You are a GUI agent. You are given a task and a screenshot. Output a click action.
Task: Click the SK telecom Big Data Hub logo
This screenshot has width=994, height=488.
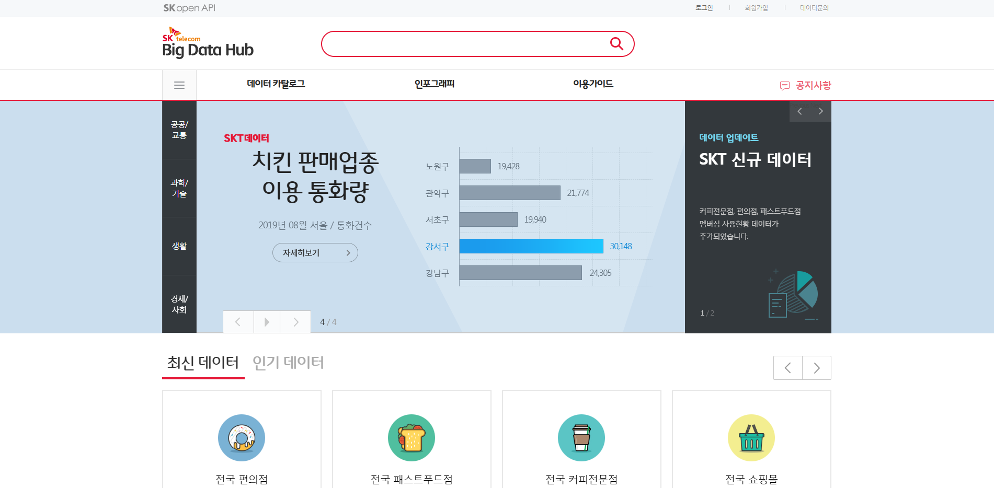pyautogui.click(x=208, y=42)
